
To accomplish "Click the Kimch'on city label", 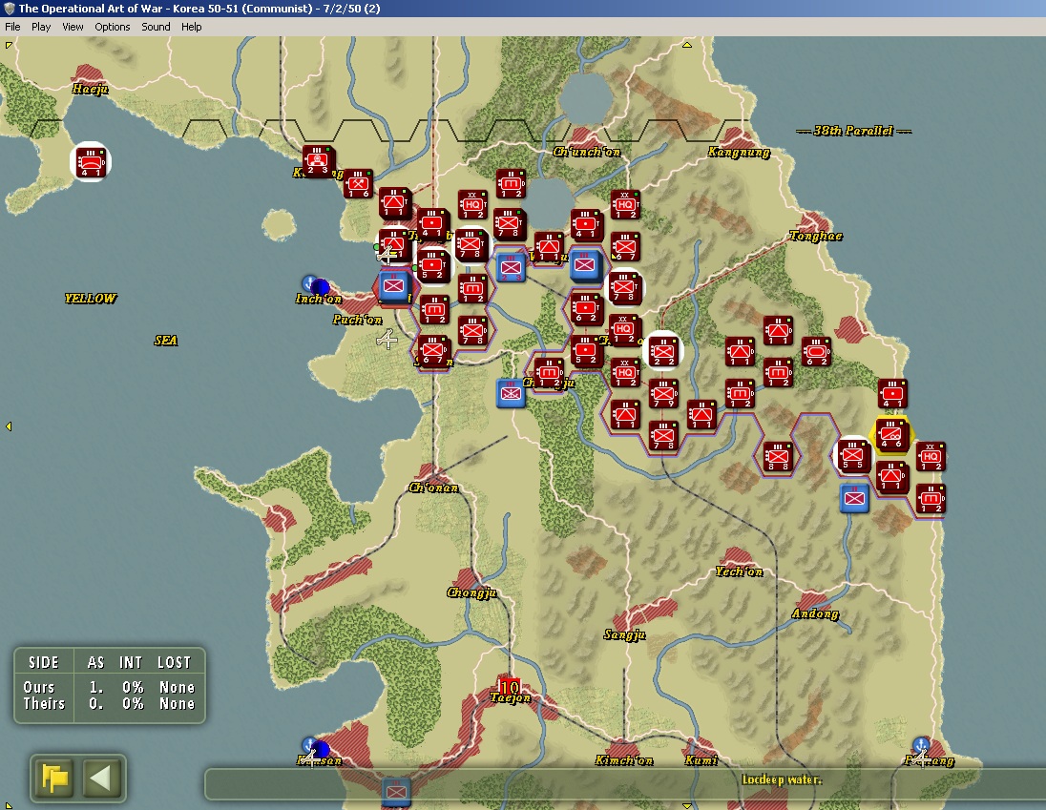I will (x=624, y=760).
